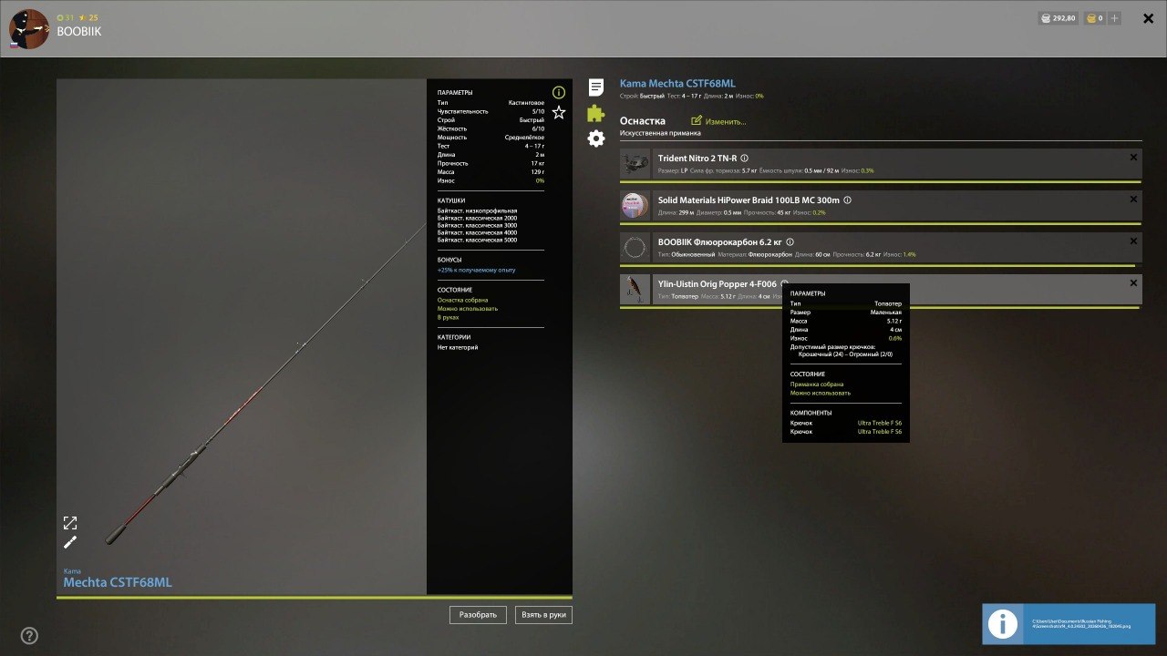This screenshot has width=1167, height=656.
Task: Switch to the puzzle-piece rig tab
Action: point(596,113)
